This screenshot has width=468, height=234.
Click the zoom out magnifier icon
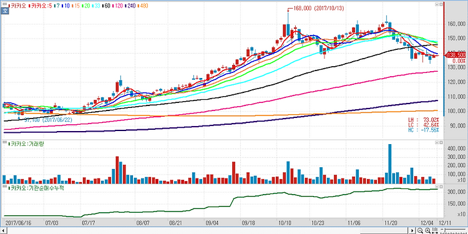point(420,230)
